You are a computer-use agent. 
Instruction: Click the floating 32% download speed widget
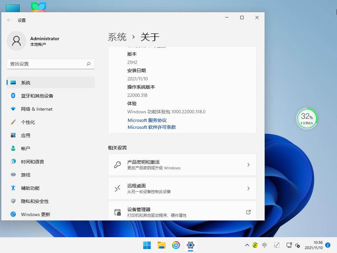[x=307, y=118]
